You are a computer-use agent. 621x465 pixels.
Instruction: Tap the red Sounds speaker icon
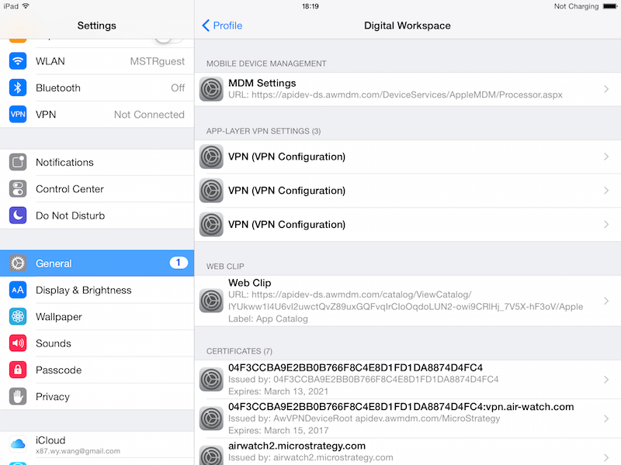pyautogui.click(x=18, y=343)
